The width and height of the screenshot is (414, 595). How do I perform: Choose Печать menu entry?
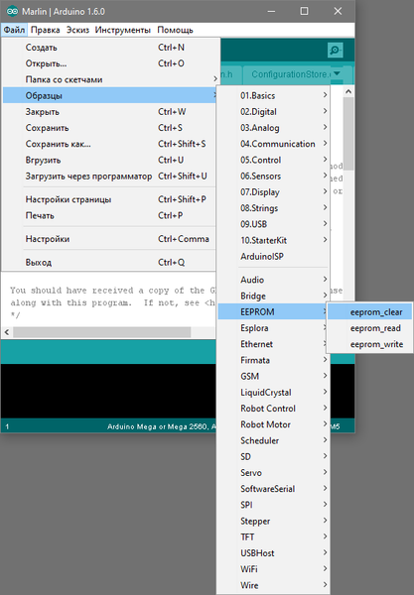point(111,215)
